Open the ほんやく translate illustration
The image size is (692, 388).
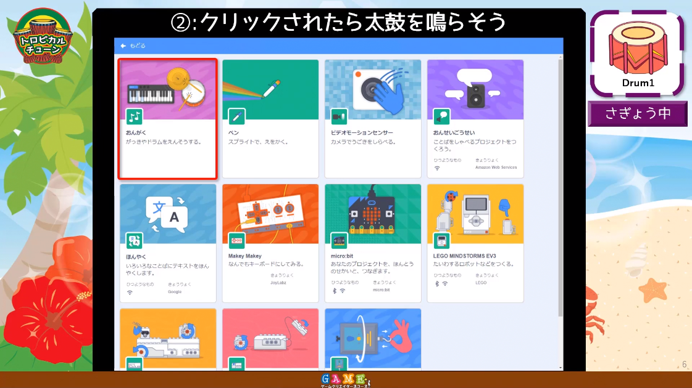168,214
